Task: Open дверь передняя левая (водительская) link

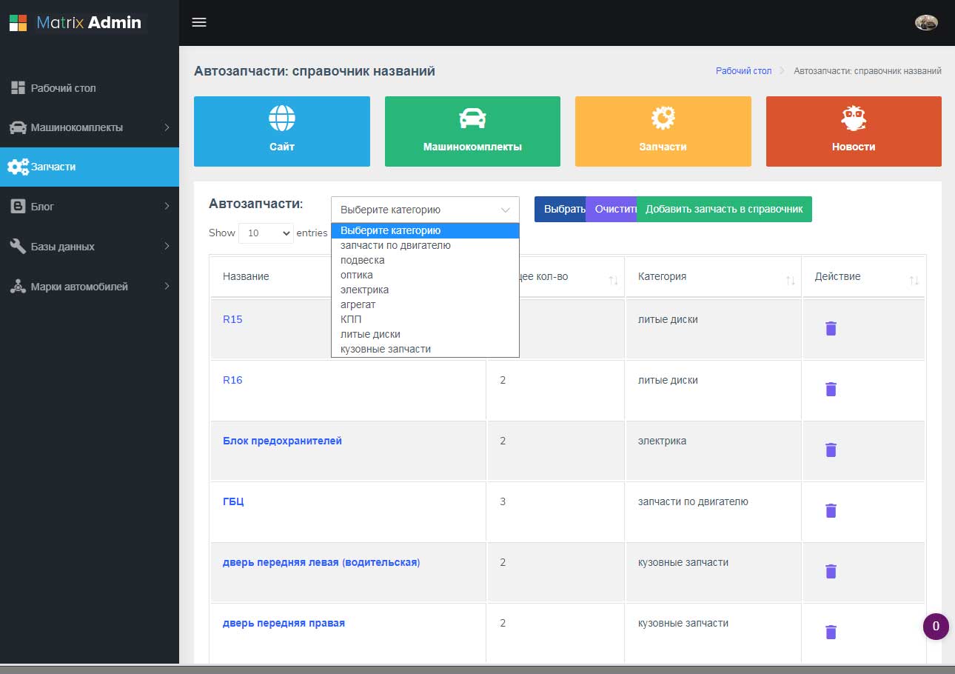Action: tap(321, 562)
